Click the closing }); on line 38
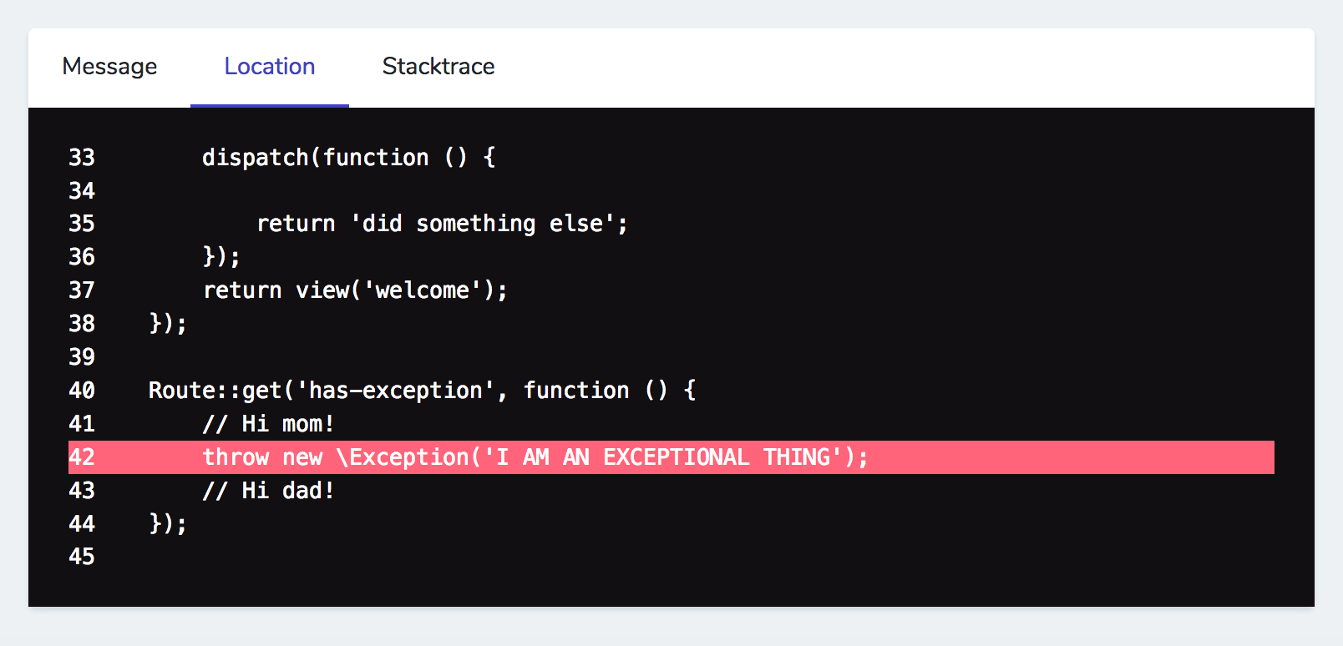This screenshot has width=1343, height=646. pyautogui.click(x=168, y=323)
